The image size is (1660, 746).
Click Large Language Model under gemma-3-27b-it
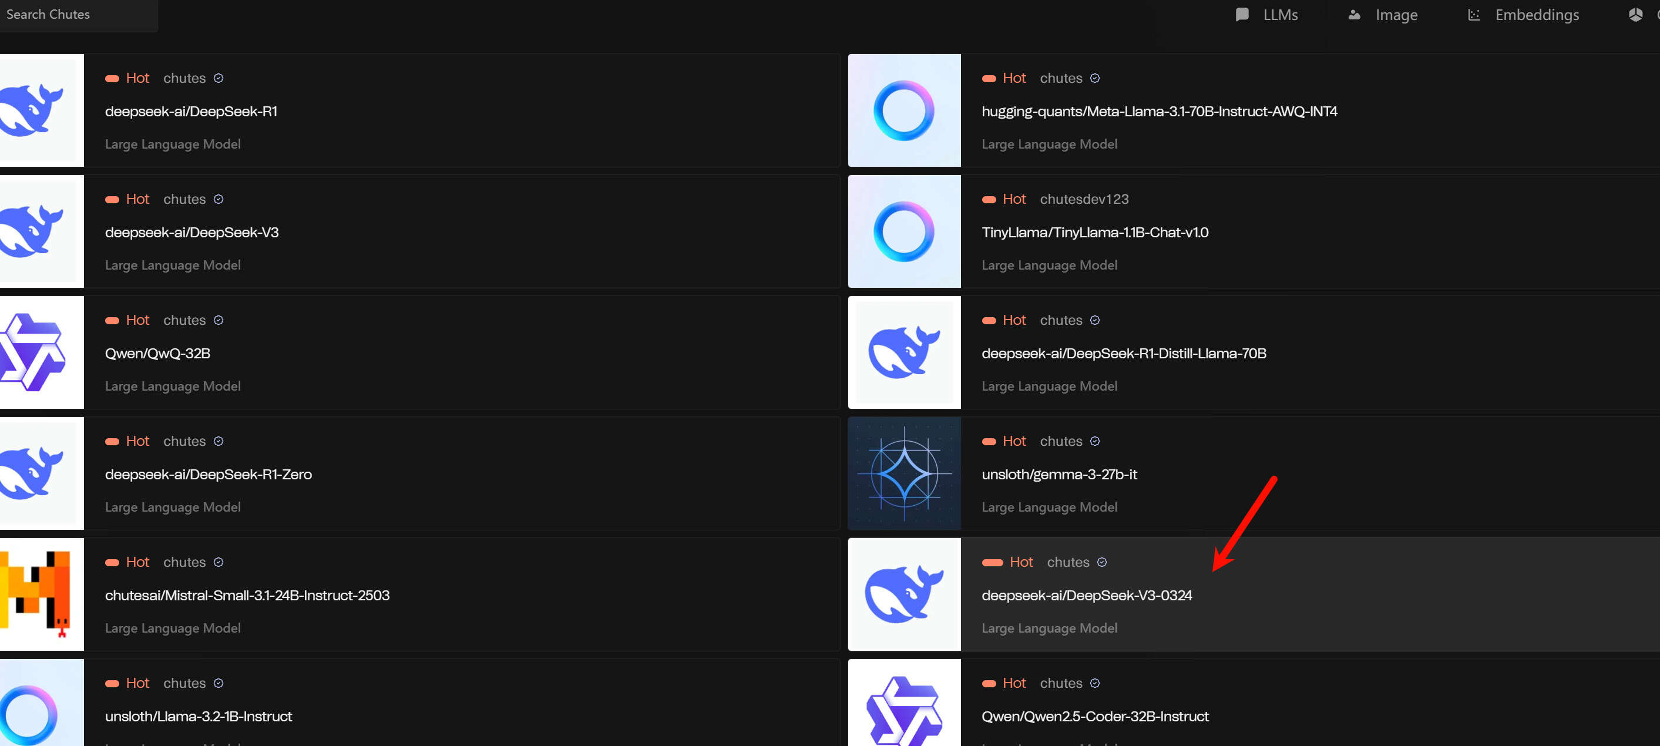[x=1049, y=508]
